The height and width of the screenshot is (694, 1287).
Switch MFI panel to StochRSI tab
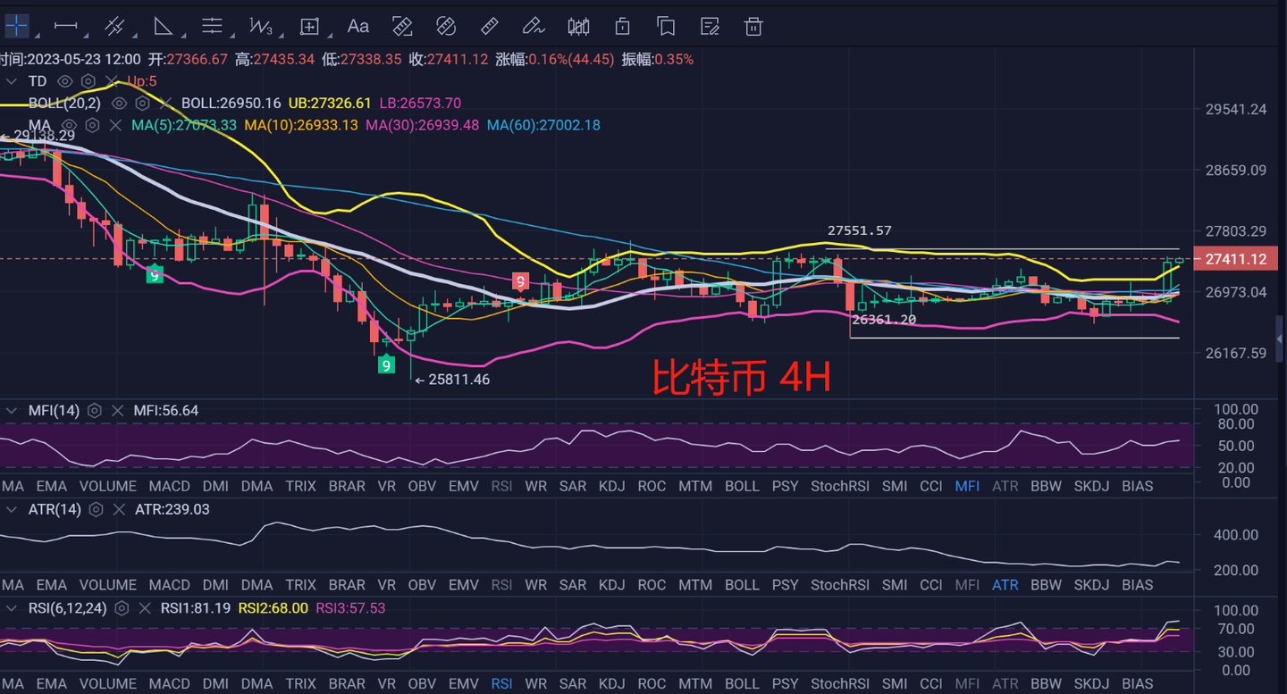pyautogui.click(x=839, y=487)
